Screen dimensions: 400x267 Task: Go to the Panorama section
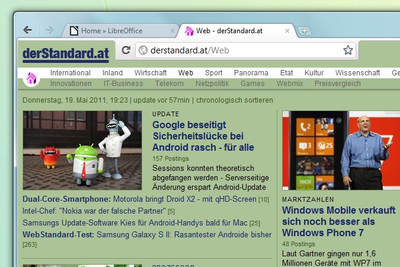(x=251, y=73)
